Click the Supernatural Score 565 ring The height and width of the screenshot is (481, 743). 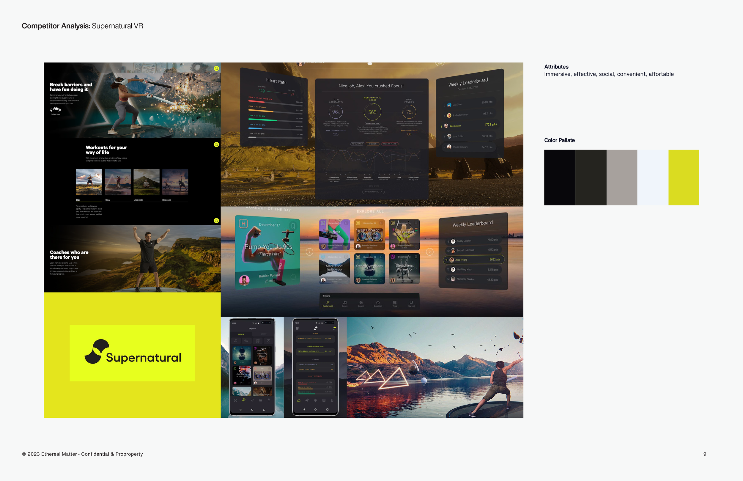[372, 112]
